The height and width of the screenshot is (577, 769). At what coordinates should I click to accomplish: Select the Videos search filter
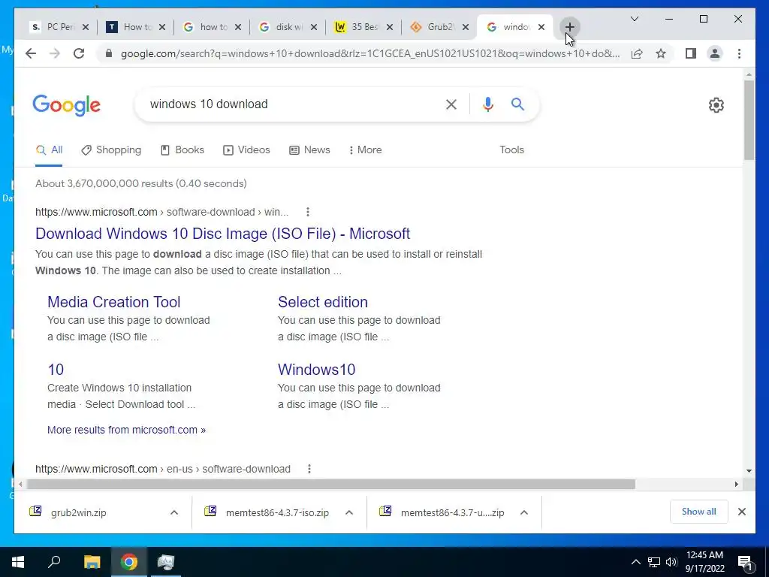tap(246, 150)
